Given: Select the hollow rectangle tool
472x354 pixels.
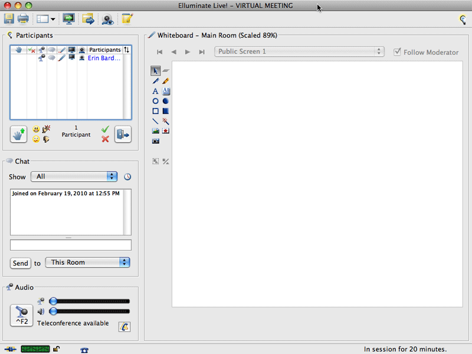Looking at the screenshot, I should (155, 111).
